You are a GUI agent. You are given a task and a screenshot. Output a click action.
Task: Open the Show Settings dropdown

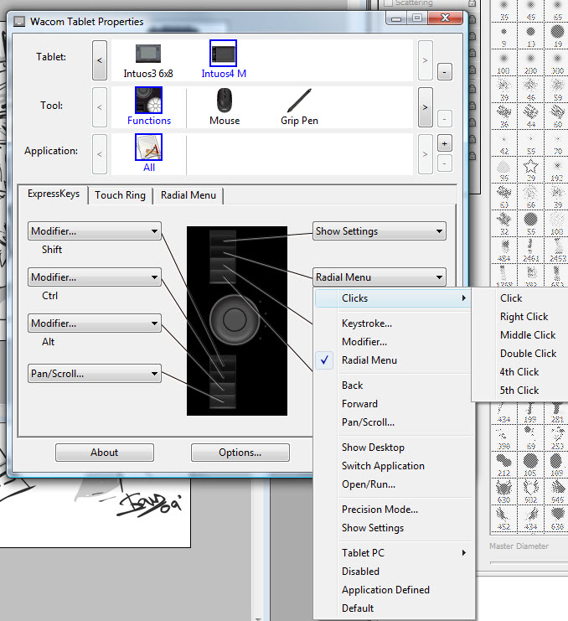coord(380,231)
